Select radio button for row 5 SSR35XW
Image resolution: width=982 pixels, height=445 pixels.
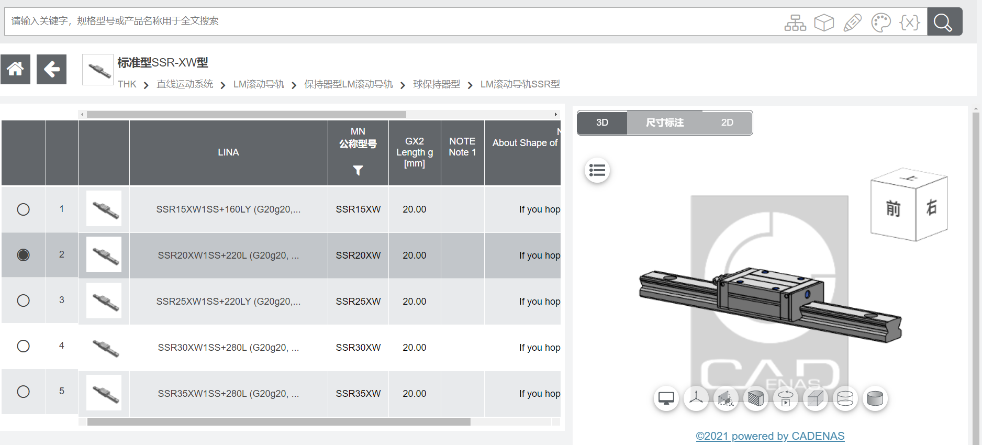pyautogui.click(x=24, y=392)
